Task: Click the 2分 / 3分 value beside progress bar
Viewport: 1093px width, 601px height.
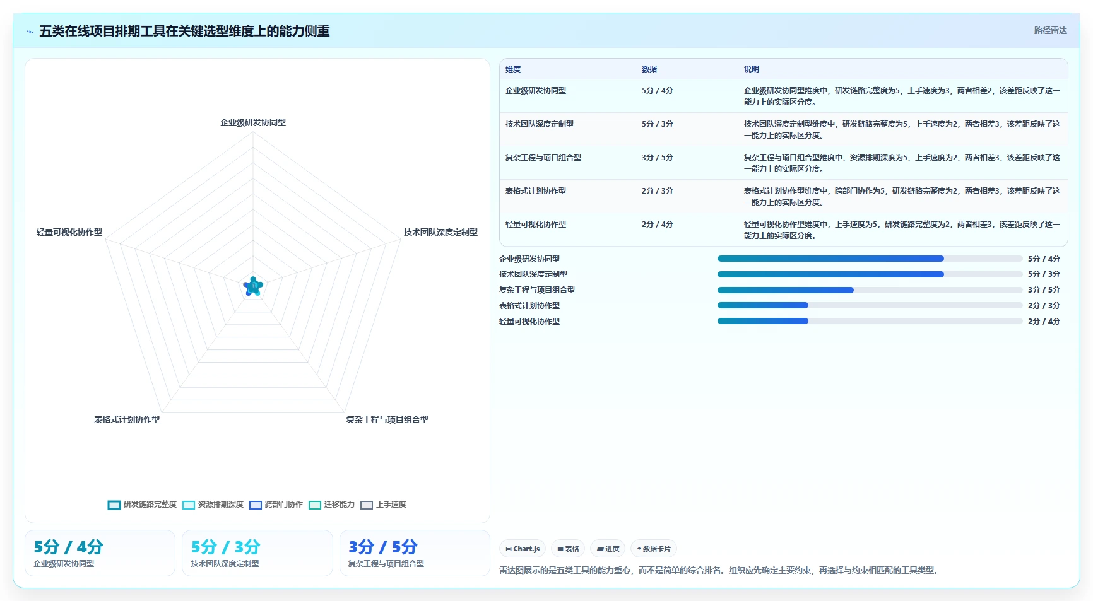Action: click(1044, 306)
